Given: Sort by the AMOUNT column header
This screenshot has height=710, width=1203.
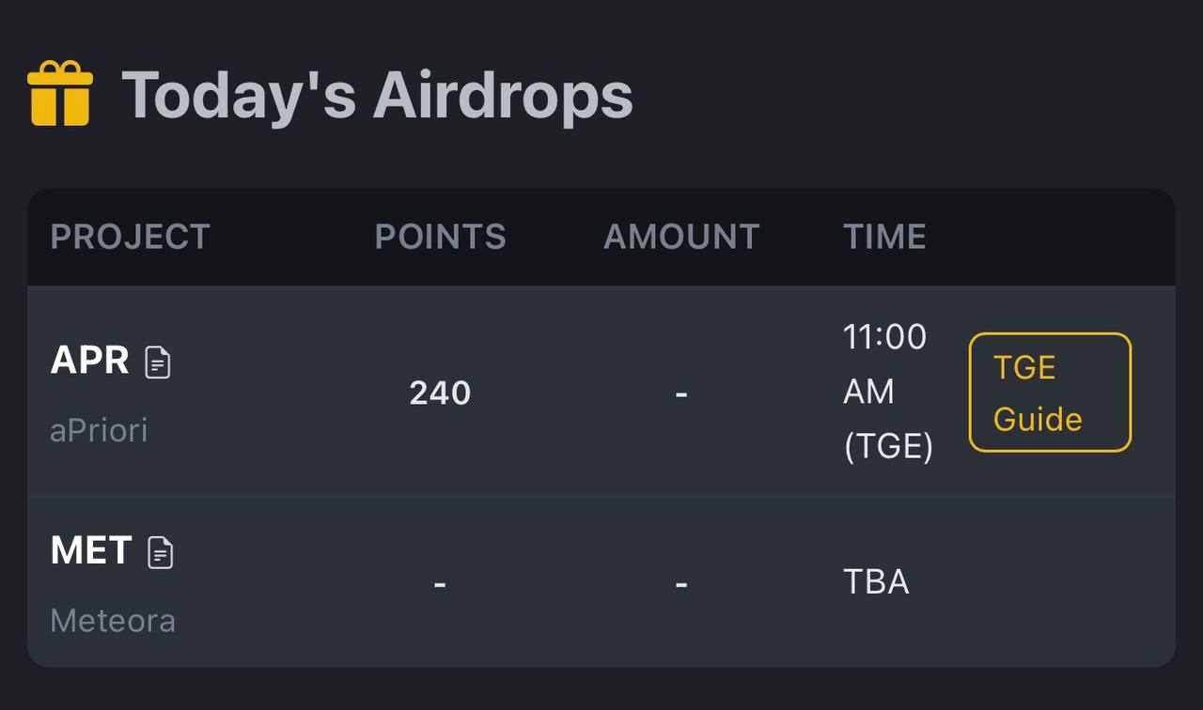Looking at the screenshot, I should (x=681, y=237).
